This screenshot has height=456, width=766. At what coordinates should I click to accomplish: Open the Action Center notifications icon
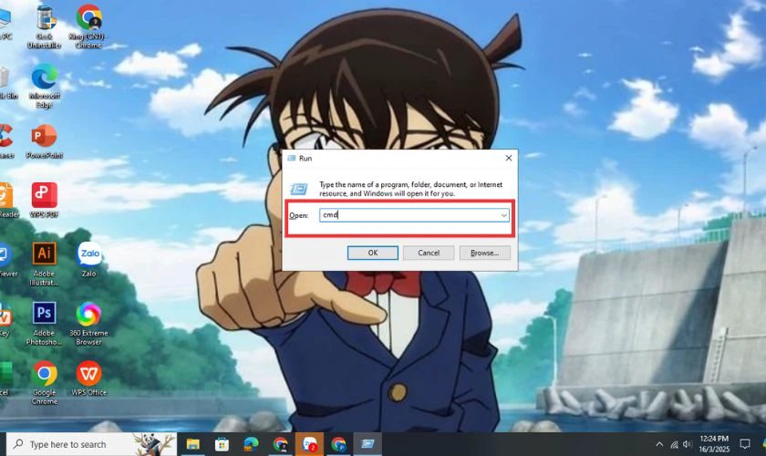(x=745, y=444)
